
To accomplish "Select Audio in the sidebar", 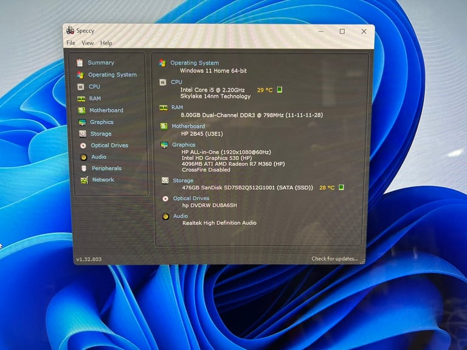I will click(99, 157).
